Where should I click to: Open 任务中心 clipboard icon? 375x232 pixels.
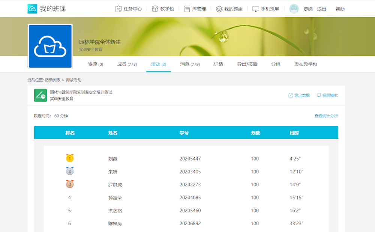pyautogui.click(x=118, y=9)
